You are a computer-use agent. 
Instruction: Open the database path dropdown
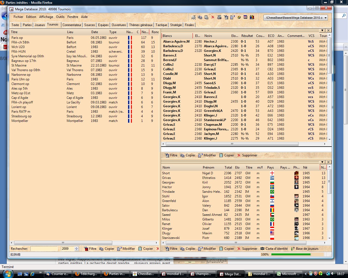(325, 18)
